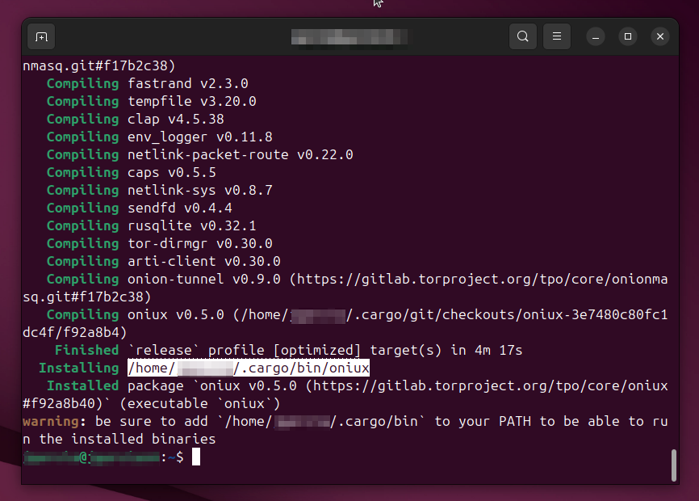Click the green 'Installing' word
The height and width of the screenshot is (501, 699).
click(78, 368)
